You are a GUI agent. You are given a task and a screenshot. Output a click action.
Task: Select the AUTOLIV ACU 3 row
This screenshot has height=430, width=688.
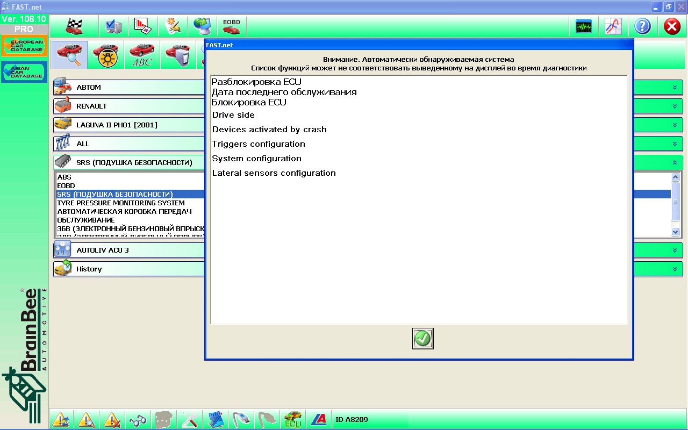[x=129, y=250]
